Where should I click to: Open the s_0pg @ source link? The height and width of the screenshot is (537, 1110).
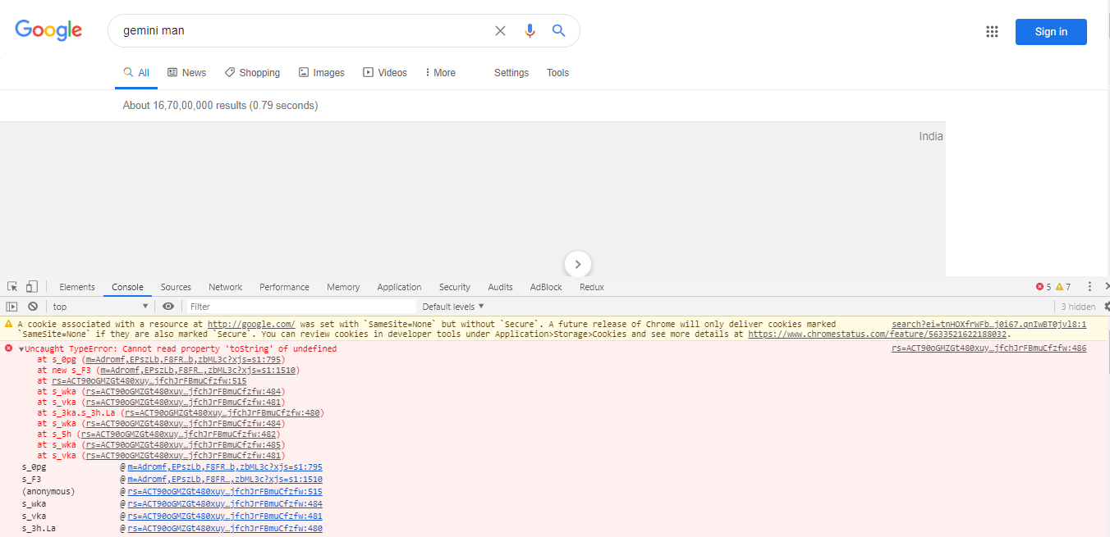(225, 467)
